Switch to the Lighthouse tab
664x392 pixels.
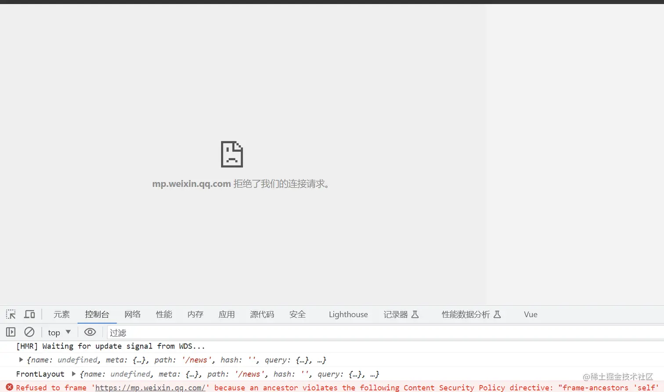point(348,314)
